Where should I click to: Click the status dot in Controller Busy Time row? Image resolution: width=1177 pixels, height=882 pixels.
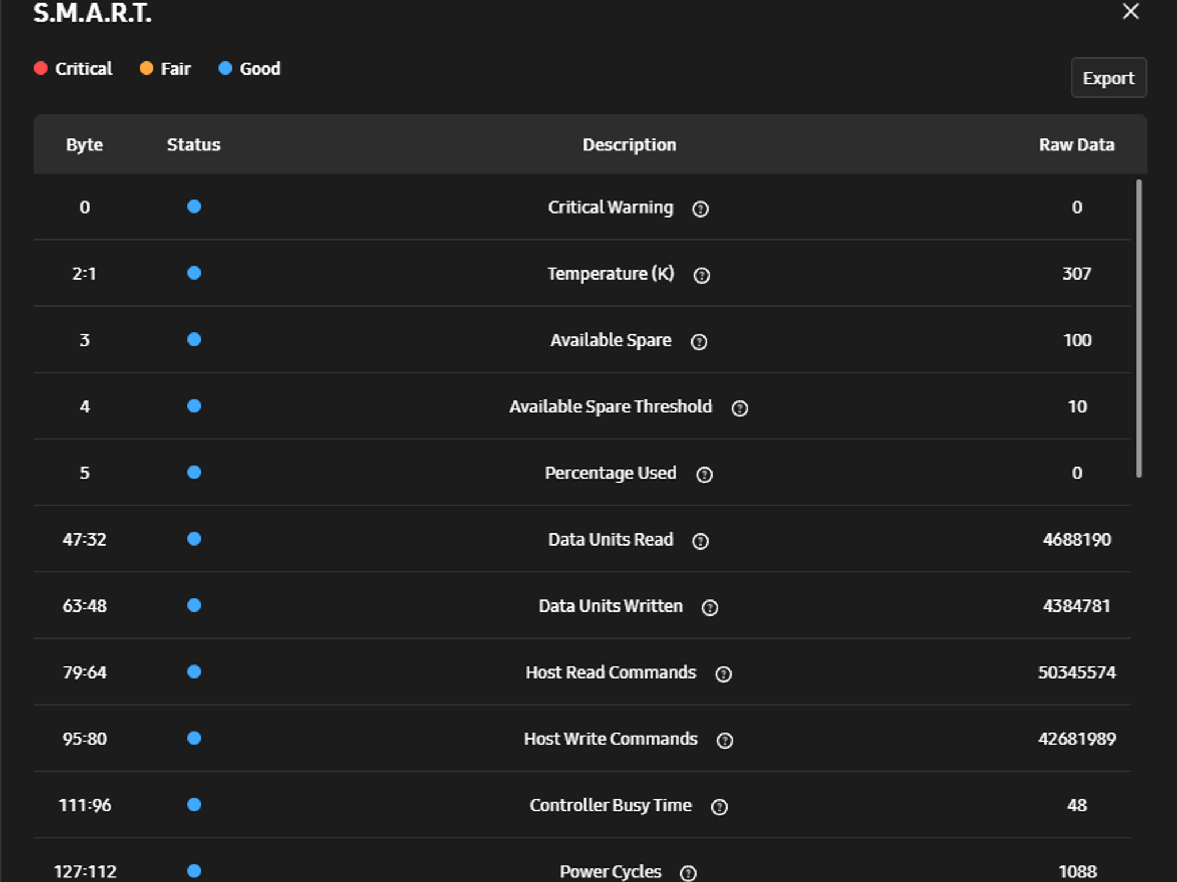click(x=194, y=804)
